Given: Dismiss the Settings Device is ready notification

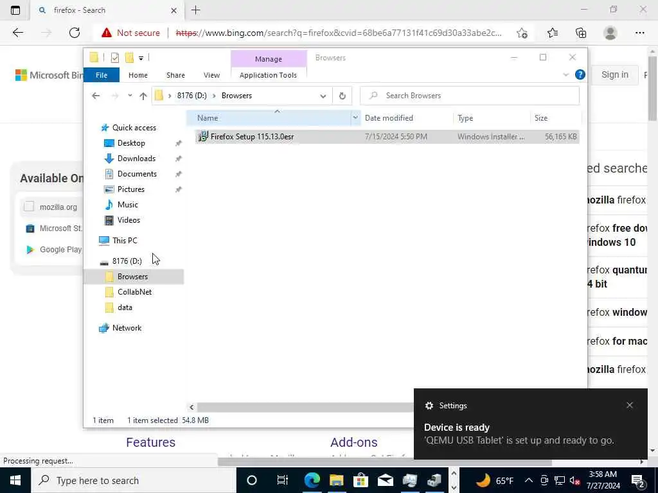Looking at the screenshot, I should click(630, 405).
